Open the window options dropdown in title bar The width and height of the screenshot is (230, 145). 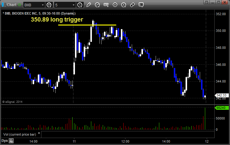[x=207, y=2]
